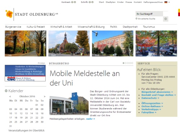Open the Fahrpläne » link
Screen dimensions: 180x133
(149, 112)
